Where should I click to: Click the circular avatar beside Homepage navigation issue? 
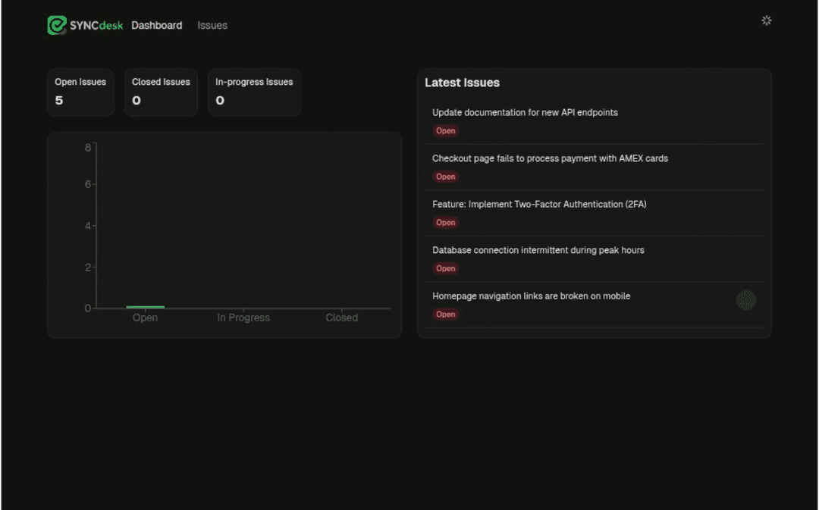(746, 300)
